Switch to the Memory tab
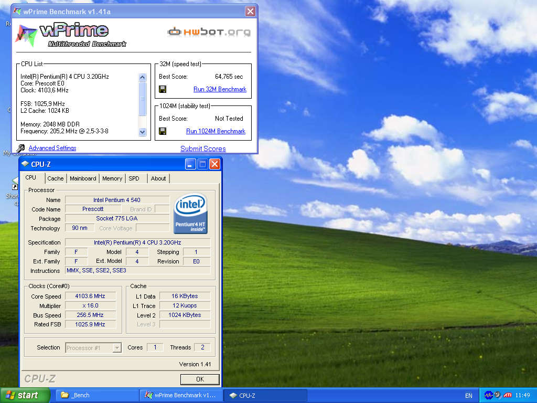This screenshot has width=537, height=403. click(x=112, y=178)
